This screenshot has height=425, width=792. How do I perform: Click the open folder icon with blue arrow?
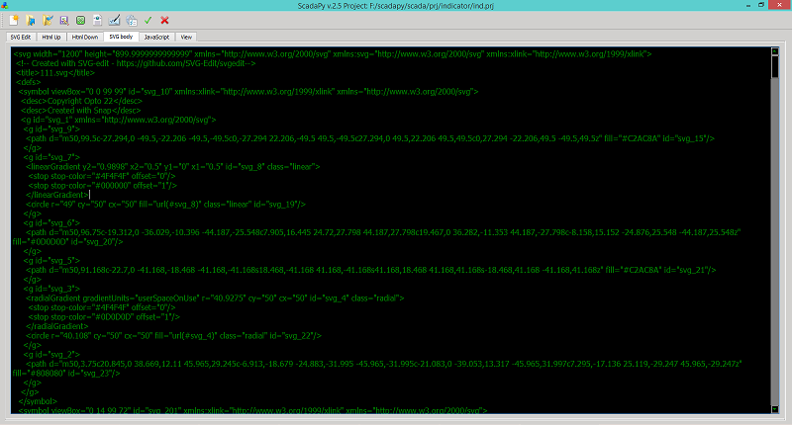coord(31,20)
